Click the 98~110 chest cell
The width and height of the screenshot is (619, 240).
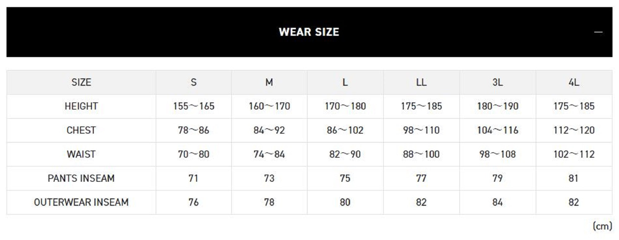tap(421, 130)
